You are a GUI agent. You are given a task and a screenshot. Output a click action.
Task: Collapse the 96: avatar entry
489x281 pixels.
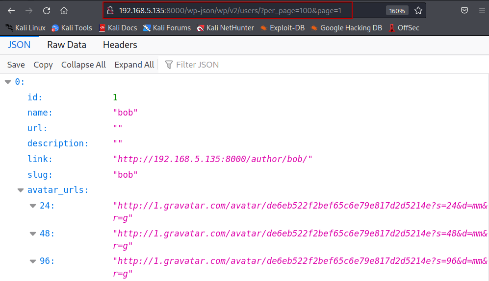(33, 261)
